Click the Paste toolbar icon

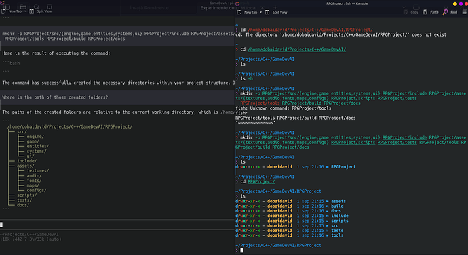point(425,12)
